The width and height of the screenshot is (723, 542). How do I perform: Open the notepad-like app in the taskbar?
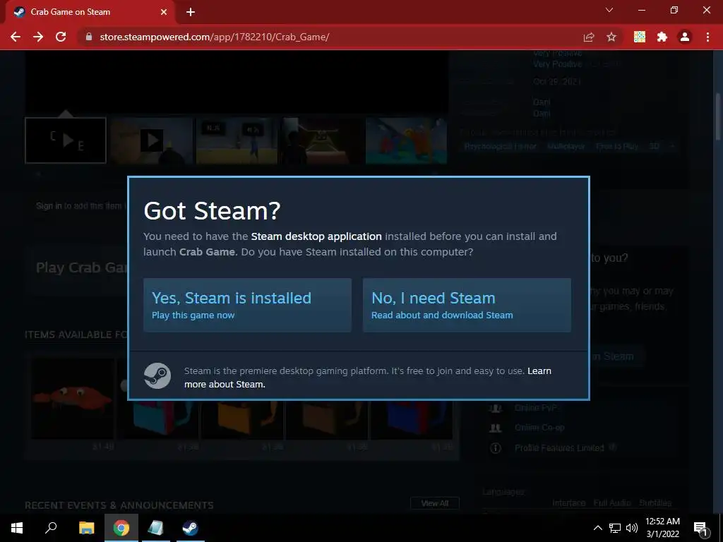(155, 528)
